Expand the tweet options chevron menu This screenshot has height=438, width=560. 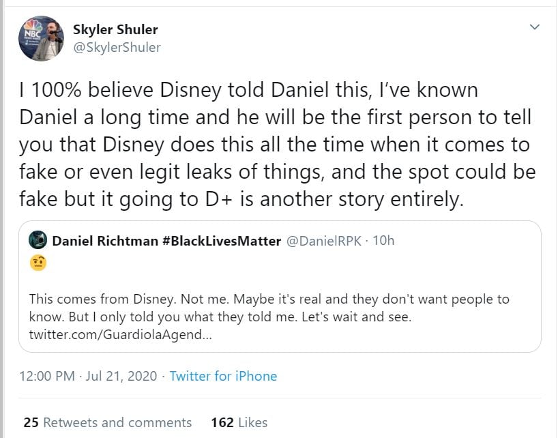coord(535,27)
